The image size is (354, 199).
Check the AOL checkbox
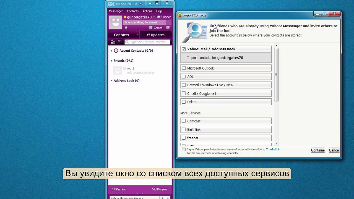coord(184,77)
